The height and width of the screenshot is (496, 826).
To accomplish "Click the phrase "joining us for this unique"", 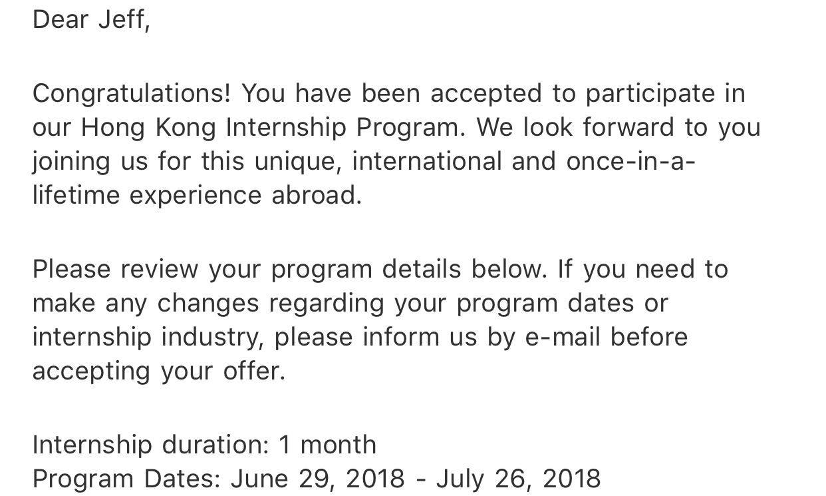I will pyautogui.click(x=188, y=162).
